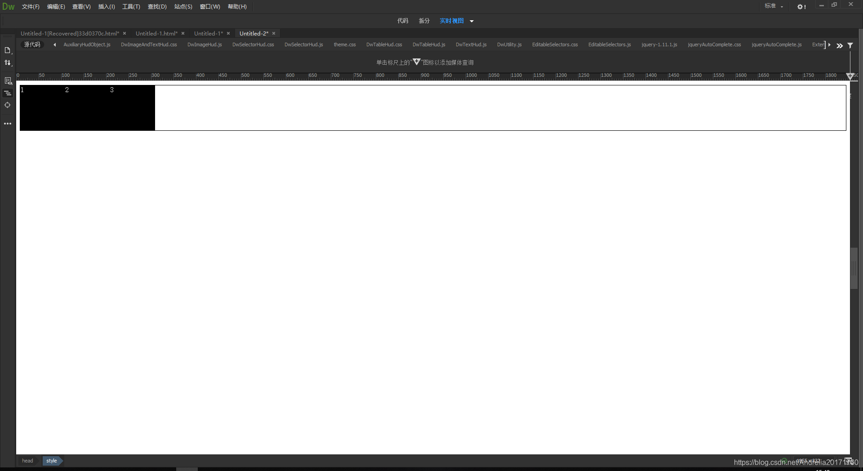The image size is (863, 471).
Task: Show more related files with double chevron
Action: coord(840,45)
